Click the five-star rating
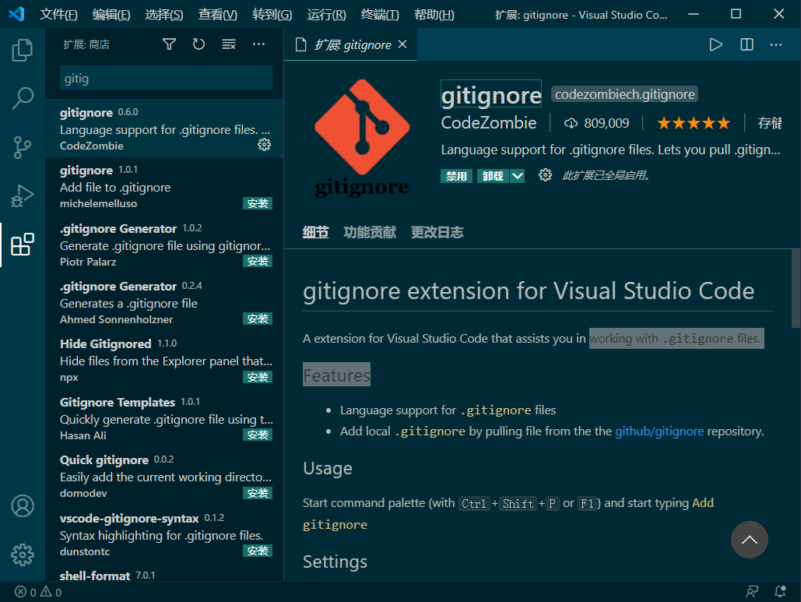This screenshot has height=602, width=801. point(694,123)
